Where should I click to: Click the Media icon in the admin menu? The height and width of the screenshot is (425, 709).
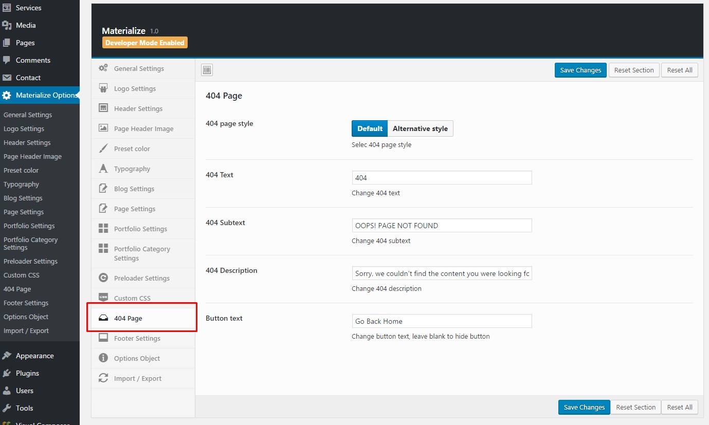click(7, 25)
